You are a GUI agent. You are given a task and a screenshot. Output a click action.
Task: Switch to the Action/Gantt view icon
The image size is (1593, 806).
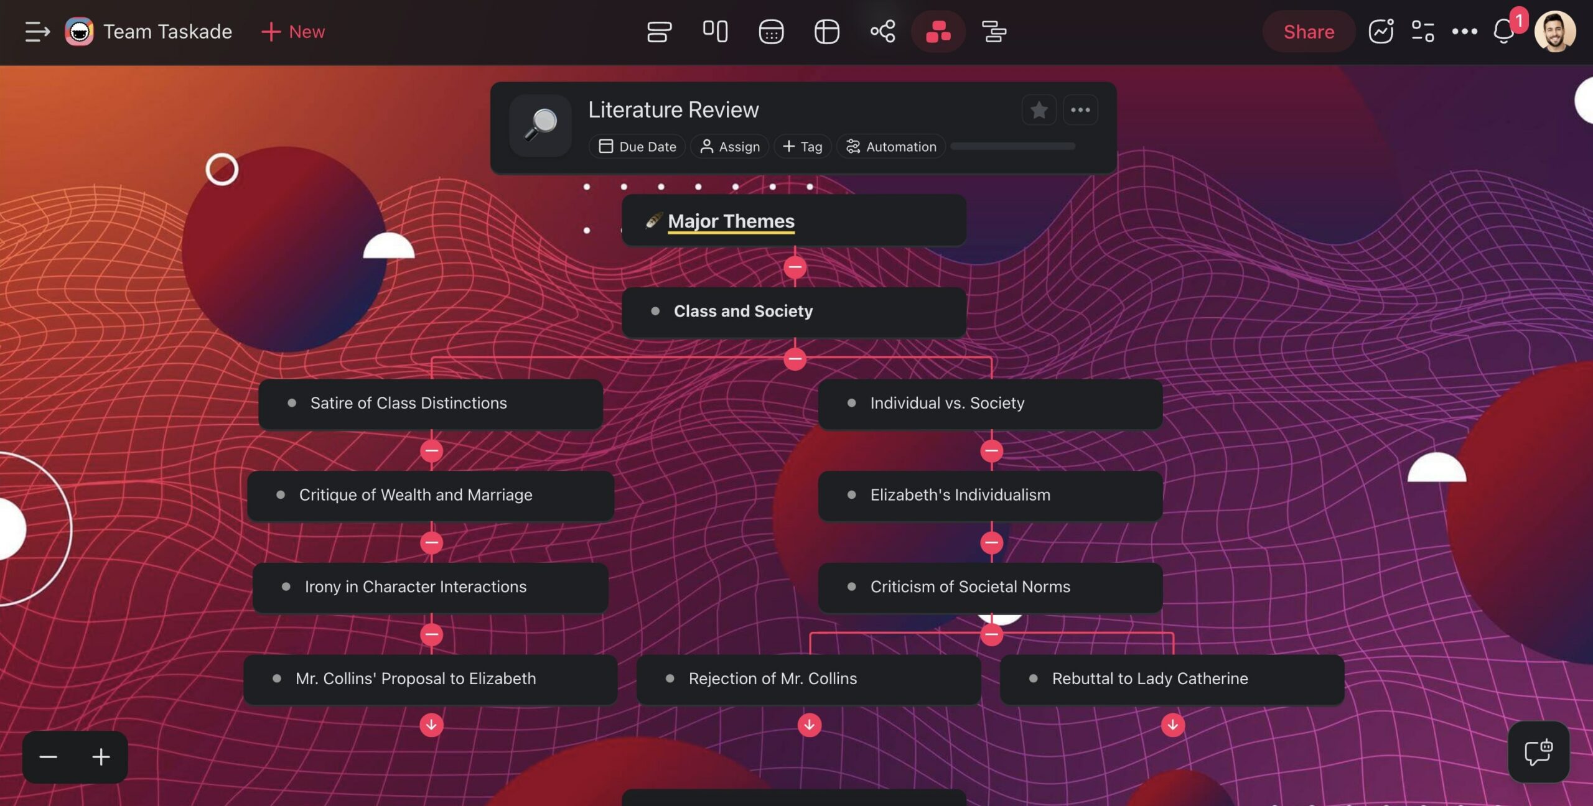pos(993,31)
